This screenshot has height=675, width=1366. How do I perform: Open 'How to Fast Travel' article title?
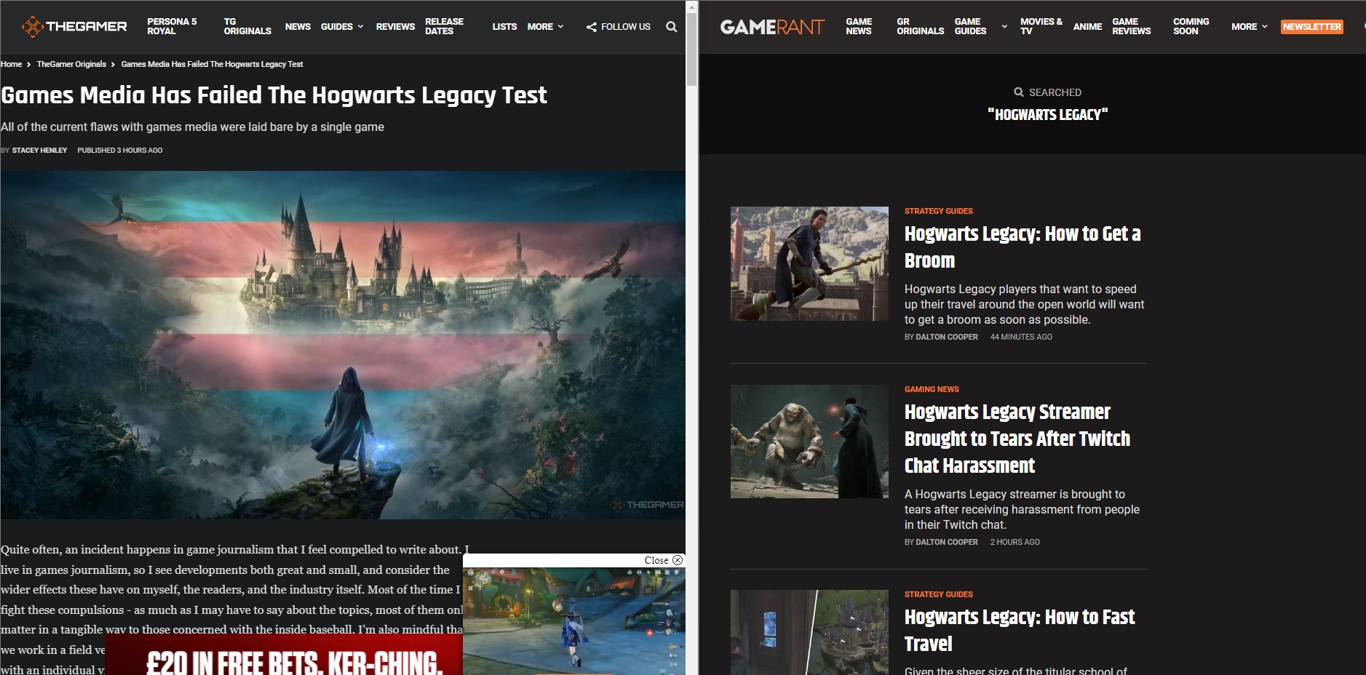coord(1020,630)
